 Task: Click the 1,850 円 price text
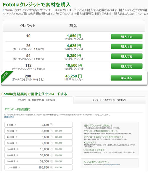tap(74, 36)
